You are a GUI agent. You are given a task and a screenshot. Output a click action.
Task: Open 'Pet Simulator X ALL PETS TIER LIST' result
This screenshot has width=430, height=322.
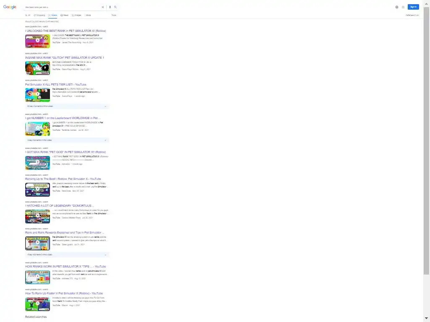tap(56, 85)
